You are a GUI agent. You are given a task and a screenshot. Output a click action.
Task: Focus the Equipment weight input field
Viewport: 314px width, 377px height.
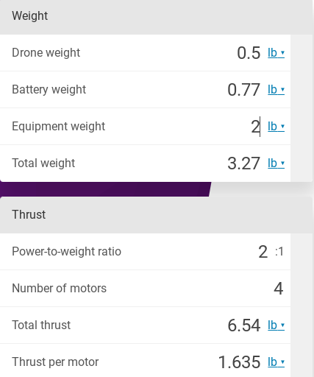tap(255, 127)
